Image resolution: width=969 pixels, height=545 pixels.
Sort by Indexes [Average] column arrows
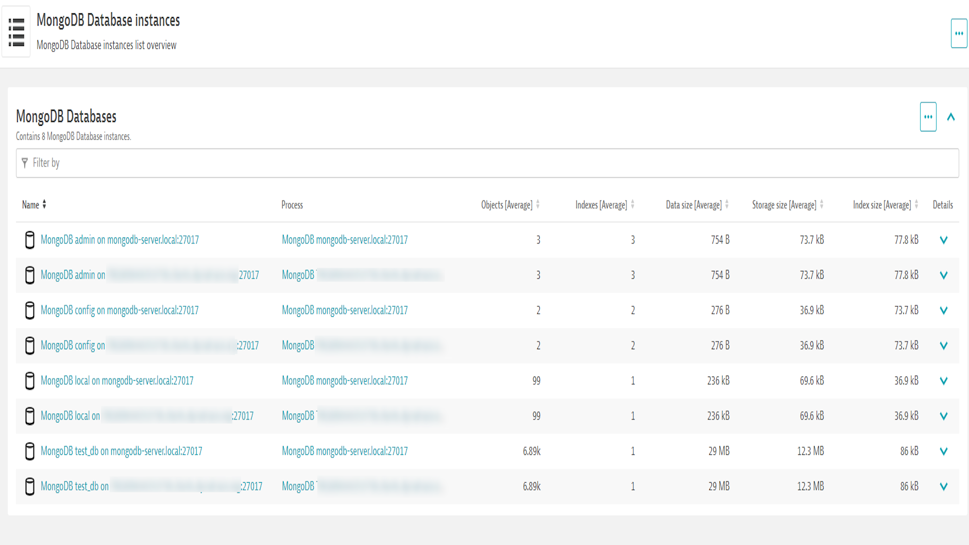tap(633, 205)
